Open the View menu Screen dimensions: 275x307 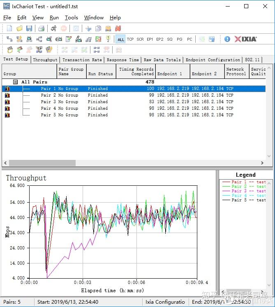pos(38,18)
